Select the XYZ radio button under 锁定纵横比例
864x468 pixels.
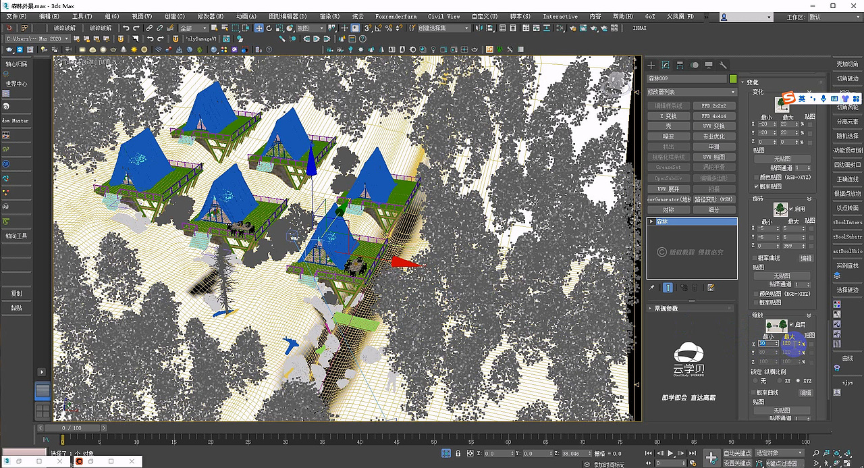coord(799,380)
